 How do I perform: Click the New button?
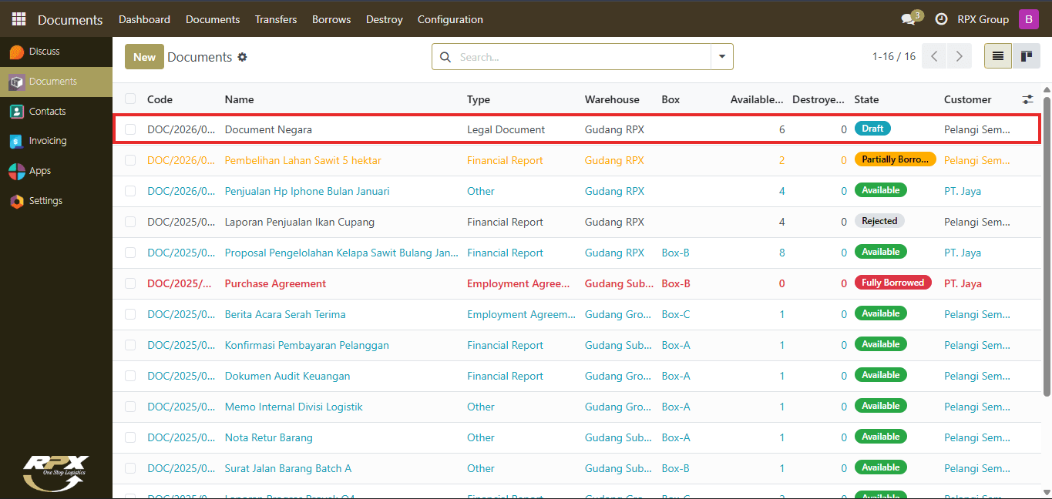pos(144,57)
